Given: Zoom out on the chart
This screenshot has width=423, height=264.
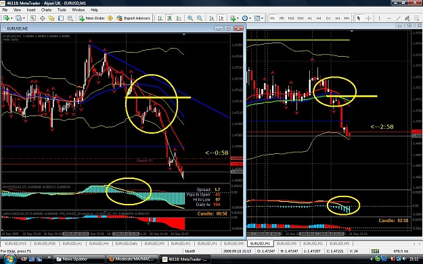Looking at the screenshot, I should click(x=200, y=18).
